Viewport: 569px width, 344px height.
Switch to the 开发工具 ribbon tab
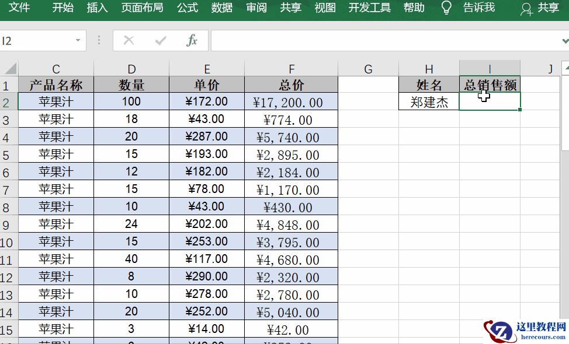click(369, 9)
